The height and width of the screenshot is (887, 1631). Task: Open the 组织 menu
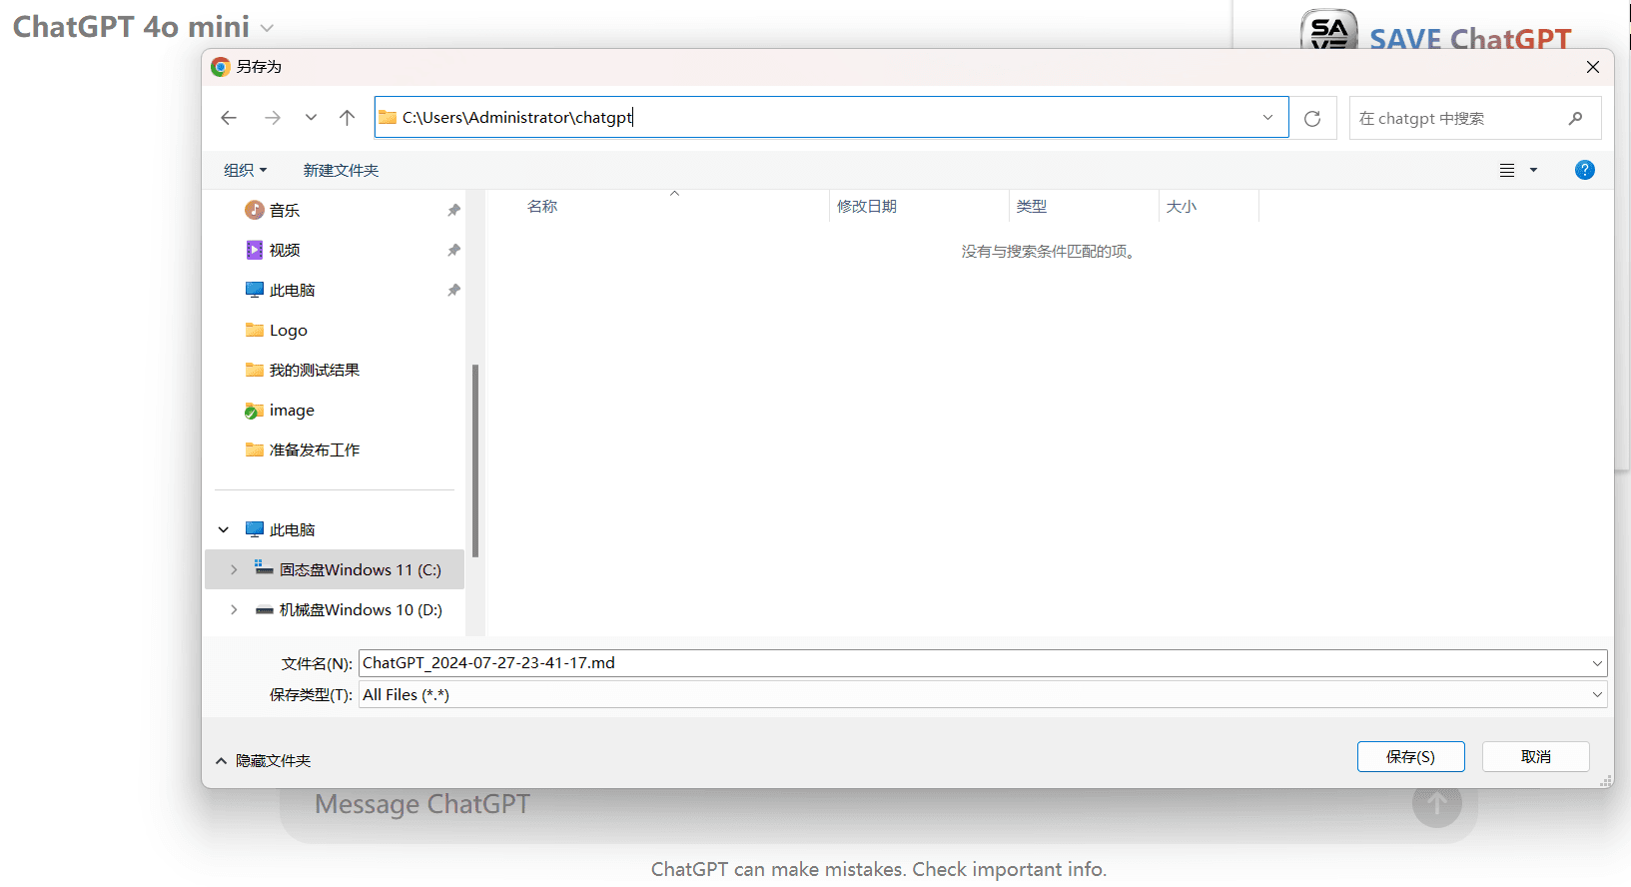click(x=246, y=170)
